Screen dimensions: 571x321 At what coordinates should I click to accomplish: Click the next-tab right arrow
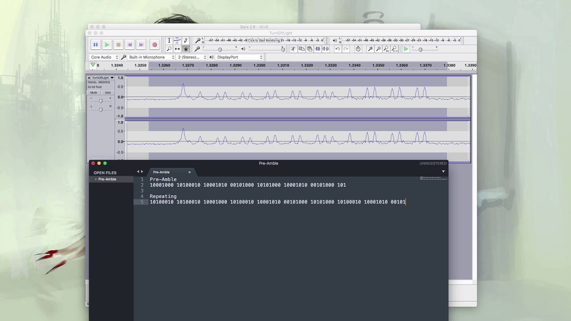[142, 172]
